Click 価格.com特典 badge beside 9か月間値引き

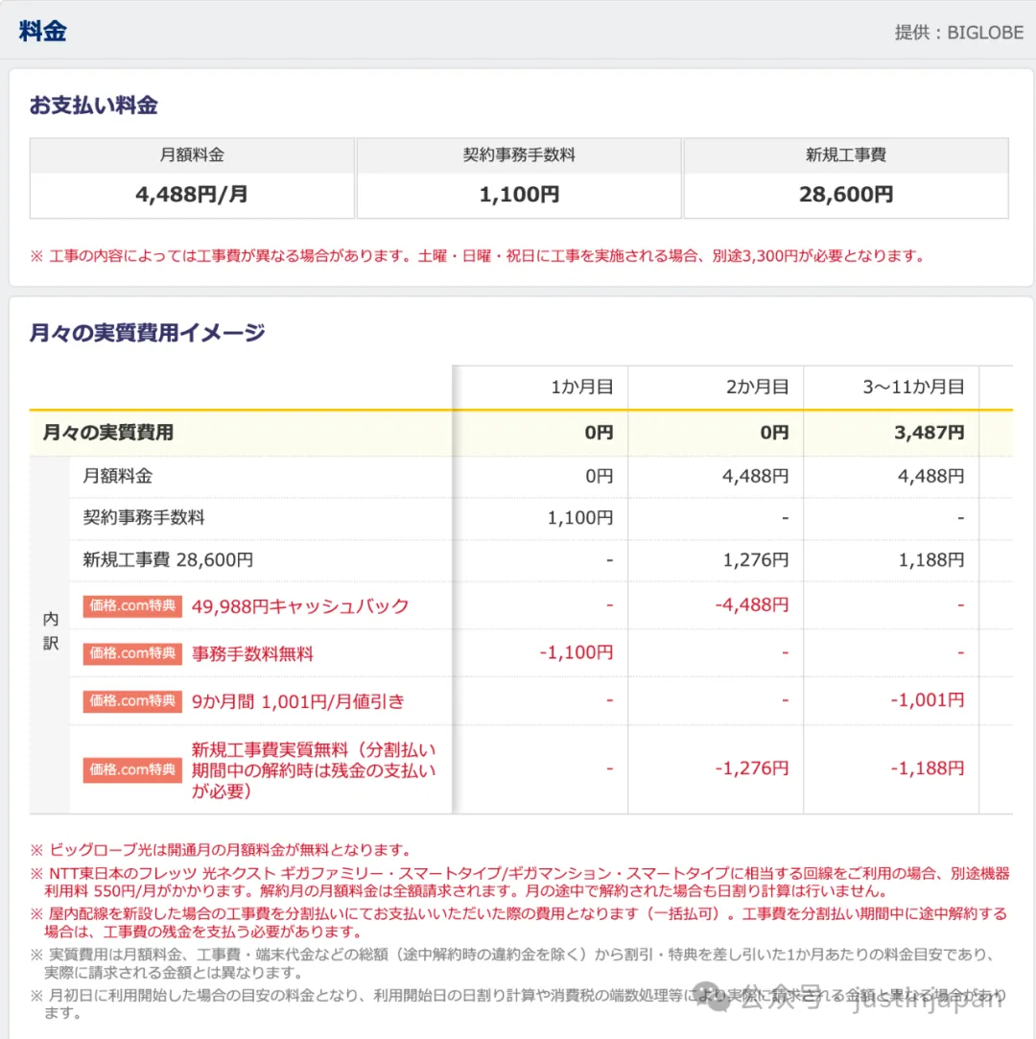[x=132, y=701]
